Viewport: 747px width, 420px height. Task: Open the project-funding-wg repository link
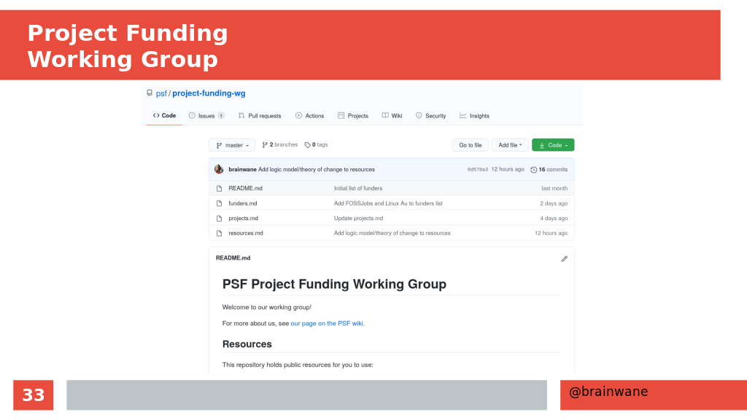pyautogui.click(x=209, y=93)
